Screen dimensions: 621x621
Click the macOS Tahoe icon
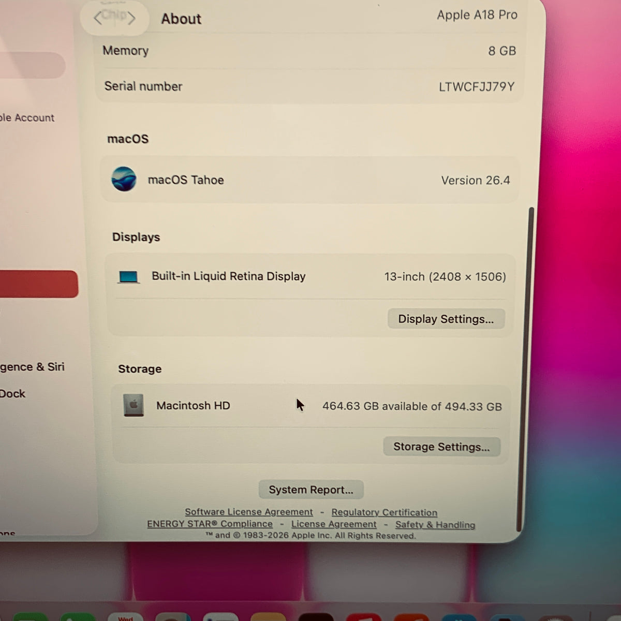pos(124,179)
